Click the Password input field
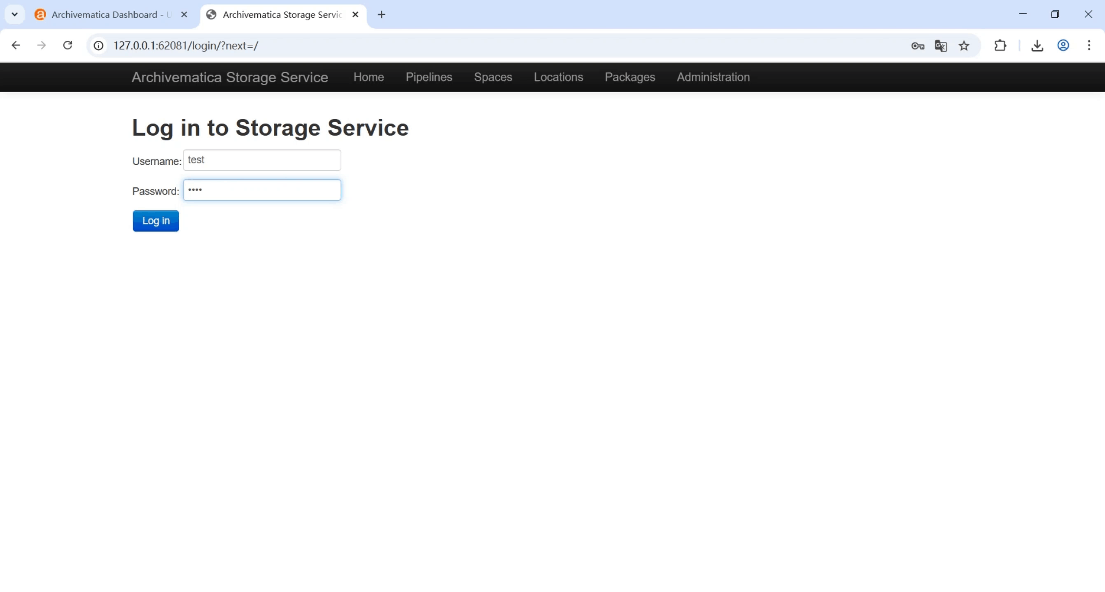Viewport: 1105px width, 592px height. point(262,190)
